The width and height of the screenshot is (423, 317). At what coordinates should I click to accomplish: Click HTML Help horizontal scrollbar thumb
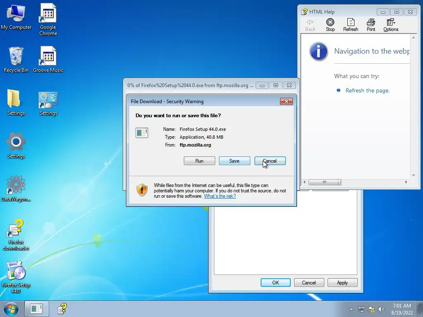pos(325,182)
